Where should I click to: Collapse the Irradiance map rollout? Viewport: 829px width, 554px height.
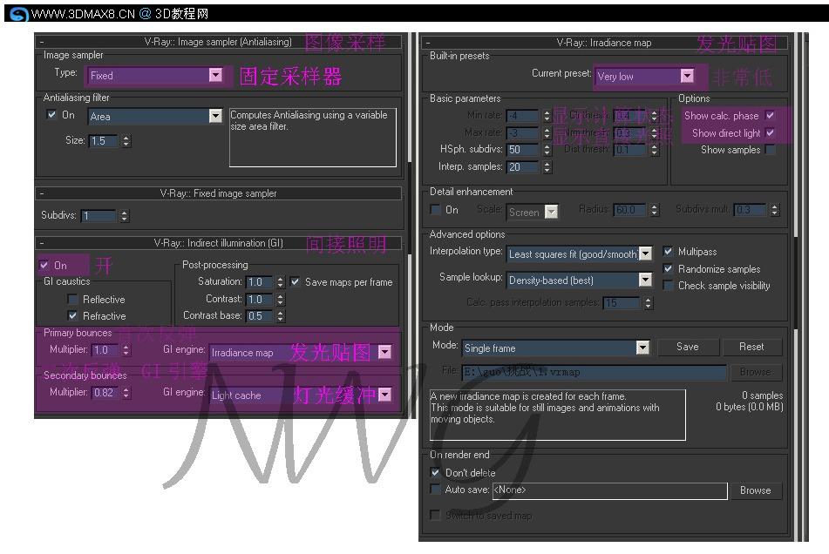(428, 43)
